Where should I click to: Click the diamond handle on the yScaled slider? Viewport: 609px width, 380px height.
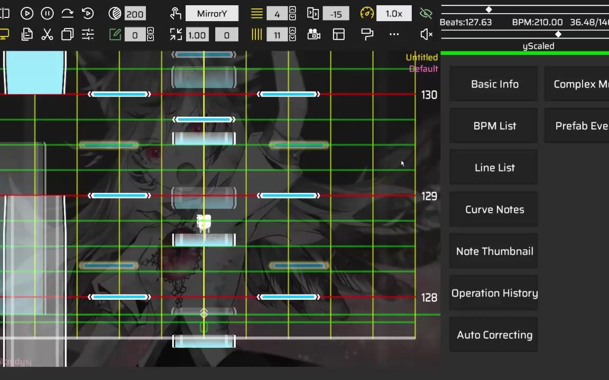point(558,34)
